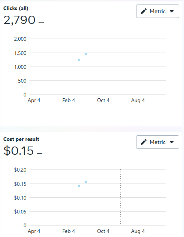
Task: Click the Aug 4 label on Clicks chart axis
Action: point(138,100)
